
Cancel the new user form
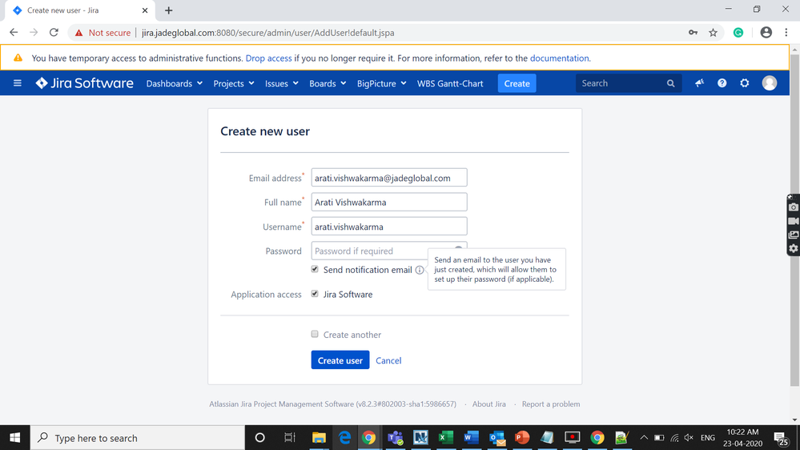click(x=388, y=360)
